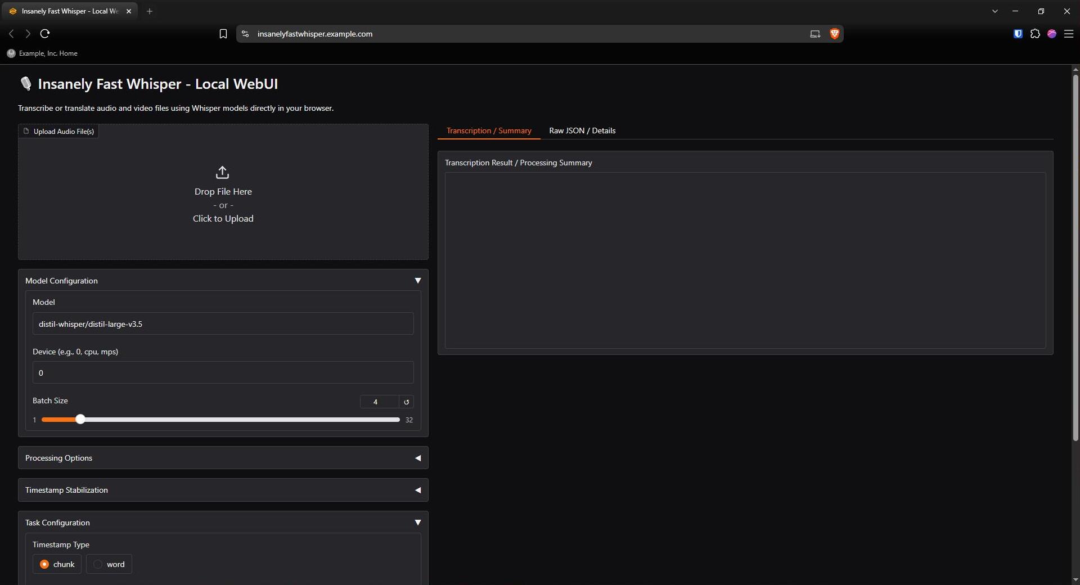Screen dimensions: 1080x585
Task: Open the Bitwarden extension icon
Action: point(1018,34)
